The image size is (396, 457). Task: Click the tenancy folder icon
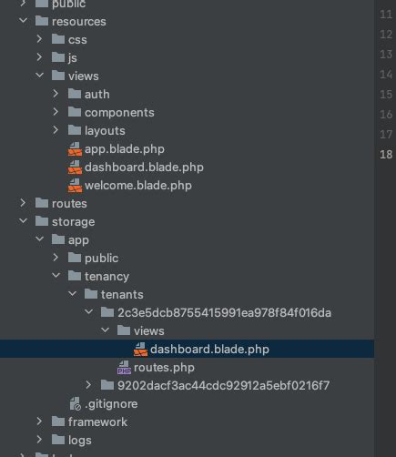click(x=75, y=276)
